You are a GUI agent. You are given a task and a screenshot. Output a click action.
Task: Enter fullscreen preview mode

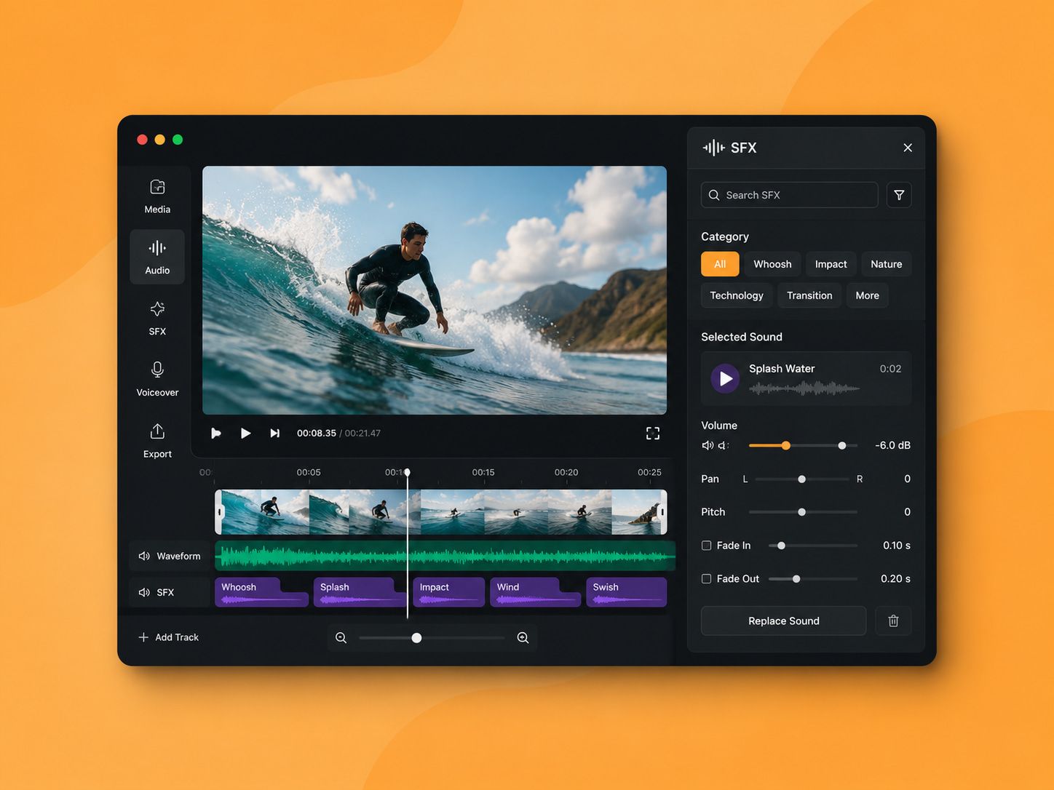[653, 433]
